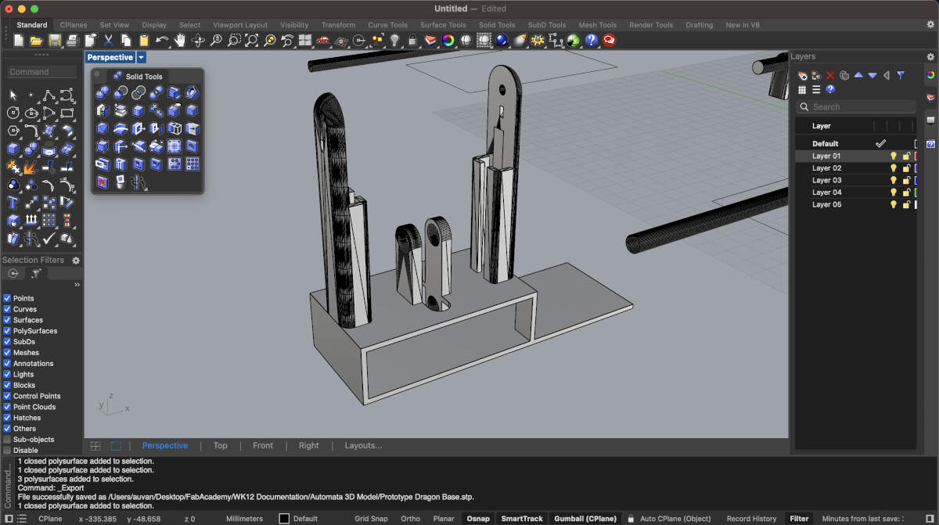The width and height of the screenshot is (939, 525).
Task: Open the CPlane coordinate system selector in the status bar
Action: point(50,519)
